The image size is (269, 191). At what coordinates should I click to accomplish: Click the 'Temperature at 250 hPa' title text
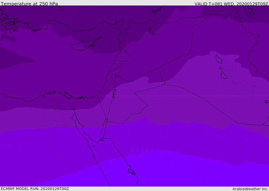pos(29,4)
